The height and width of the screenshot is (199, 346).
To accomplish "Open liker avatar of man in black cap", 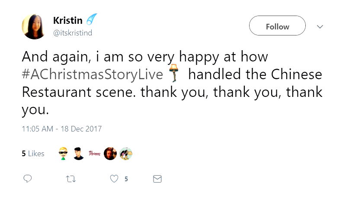I will [x=79, y=154].
